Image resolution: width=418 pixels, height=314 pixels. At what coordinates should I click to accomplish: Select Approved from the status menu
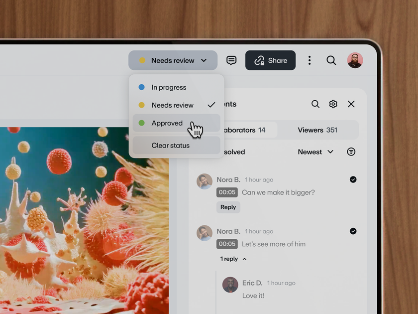tap(167, 123)
